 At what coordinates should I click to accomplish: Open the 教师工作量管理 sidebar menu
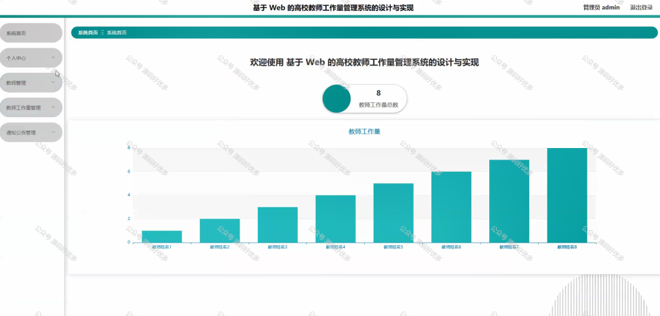click(31, 107)
